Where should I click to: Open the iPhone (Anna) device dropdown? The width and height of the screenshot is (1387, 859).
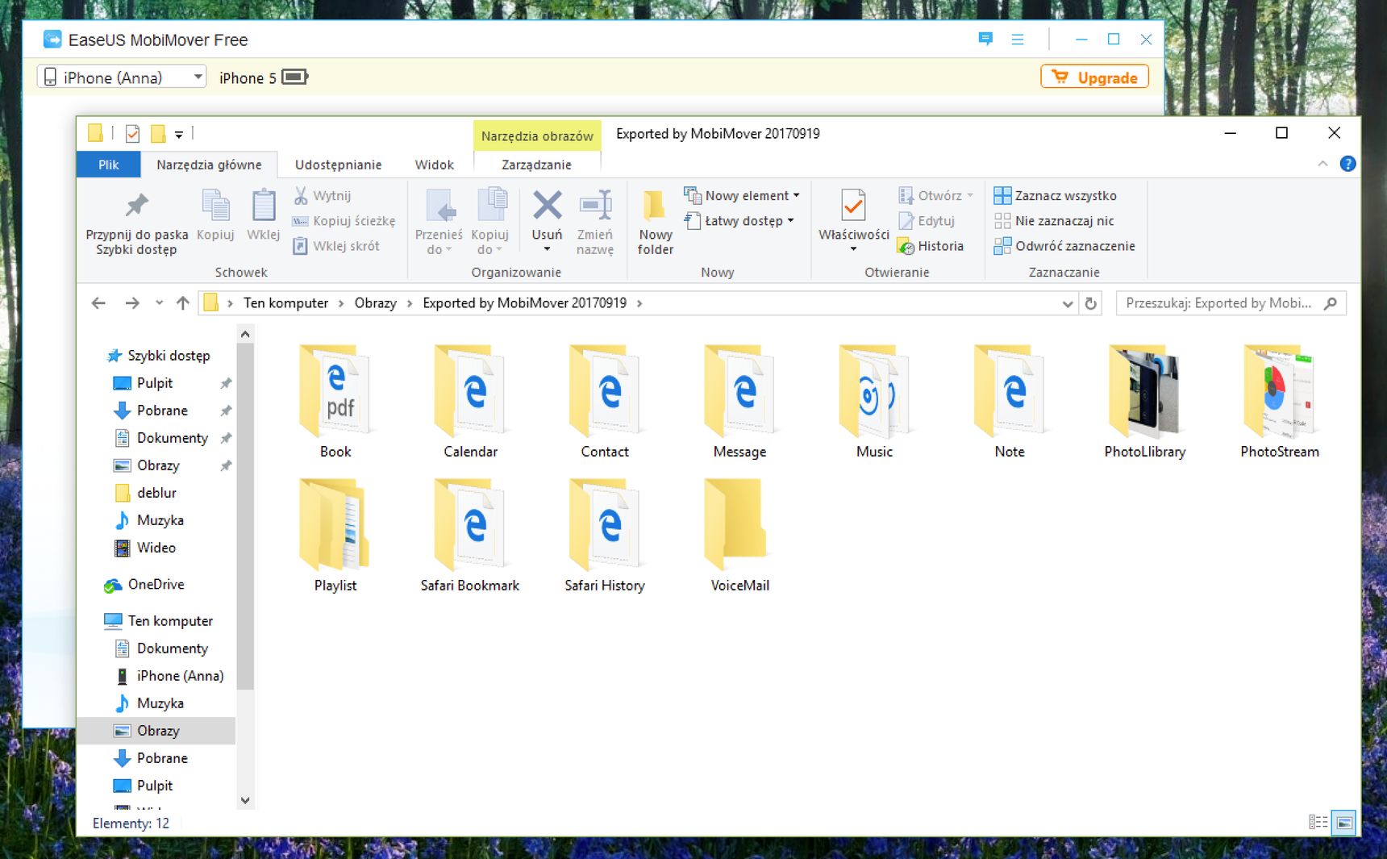coord(122,77)
